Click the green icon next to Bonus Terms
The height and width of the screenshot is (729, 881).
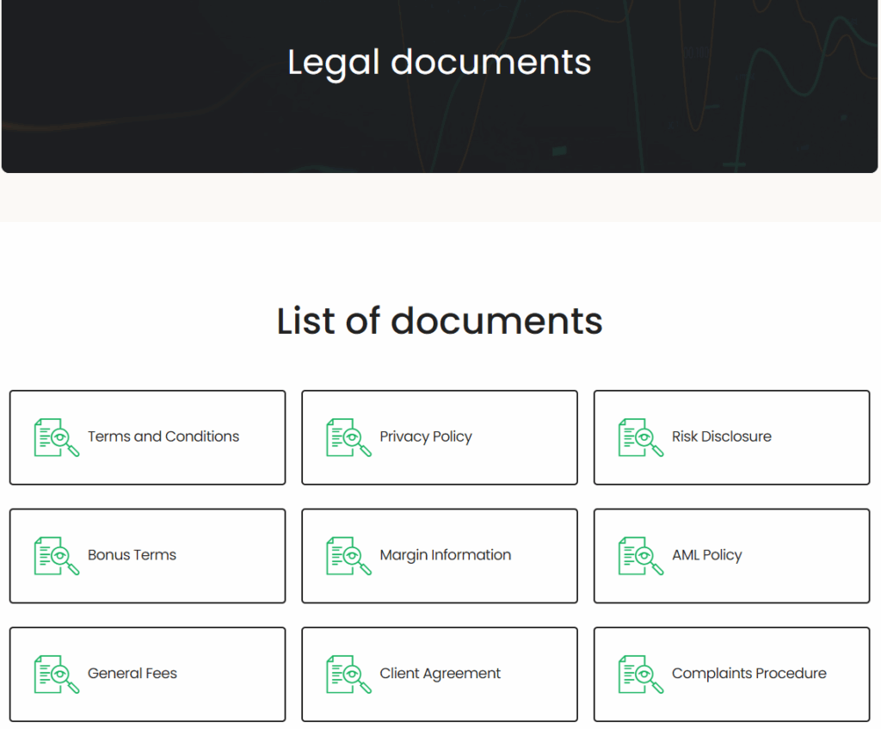[56, 556]
